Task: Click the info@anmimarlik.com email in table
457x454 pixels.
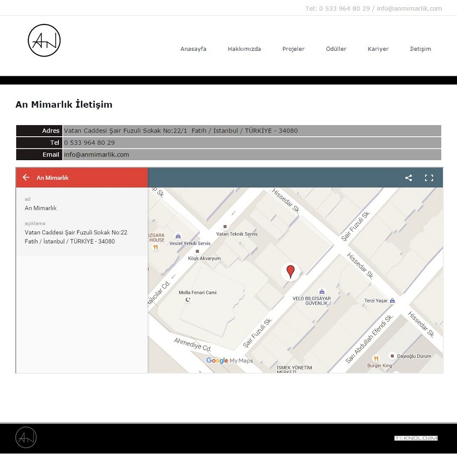Action: tap(96, 155)
